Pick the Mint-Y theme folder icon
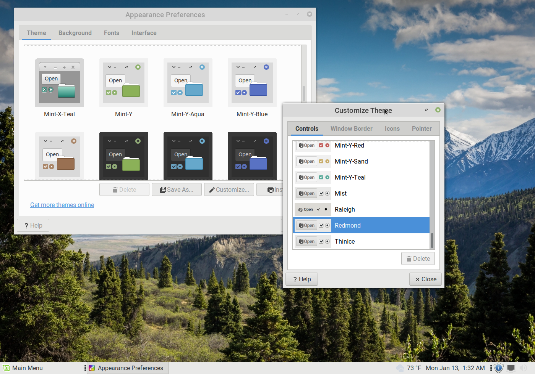535x374 pixels. [x=131, y=91]
